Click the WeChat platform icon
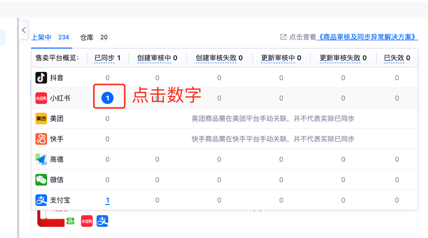This screenshot has height=238, width=428. point(41,180)
